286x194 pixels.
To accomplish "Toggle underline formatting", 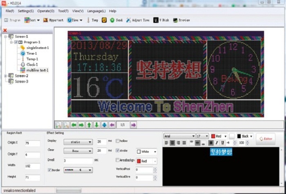I will pos(223,143).
